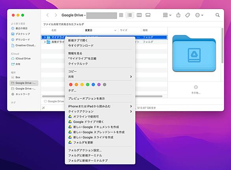Viewport: 231px width, 170px height.
Task: Click the search magnifier icon
Action: [218, 15]
